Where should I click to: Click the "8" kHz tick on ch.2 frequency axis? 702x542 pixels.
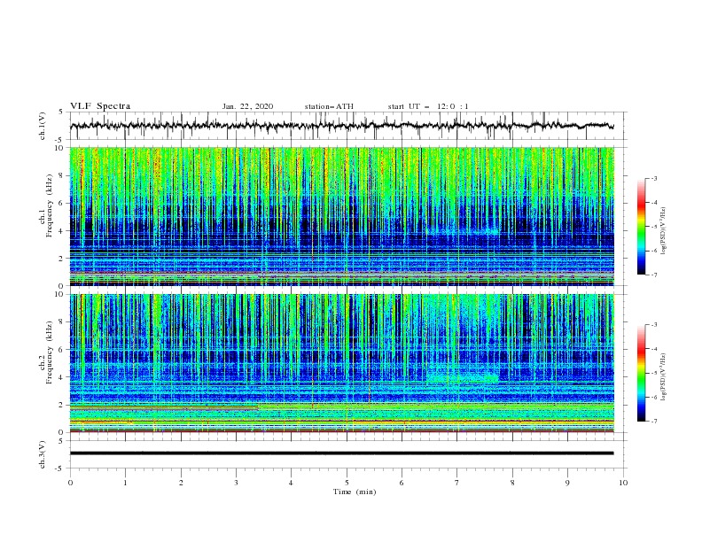click(x=61, y=322)
